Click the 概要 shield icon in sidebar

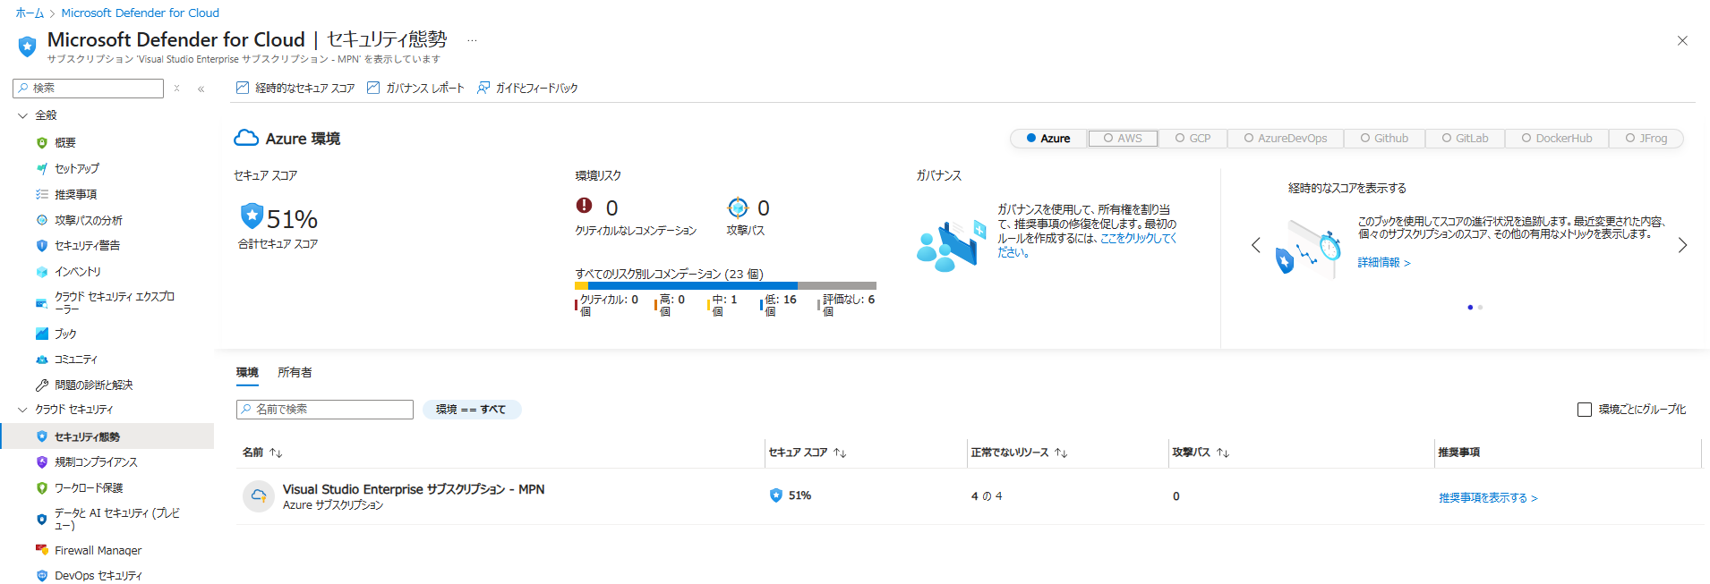click(x=42, y=143)
